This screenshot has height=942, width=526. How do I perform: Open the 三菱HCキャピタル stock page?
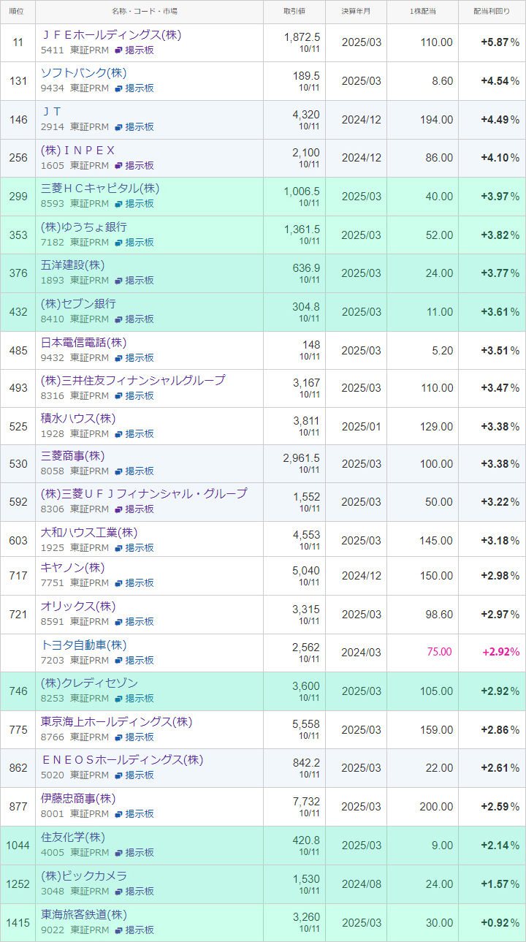point(100,189)
